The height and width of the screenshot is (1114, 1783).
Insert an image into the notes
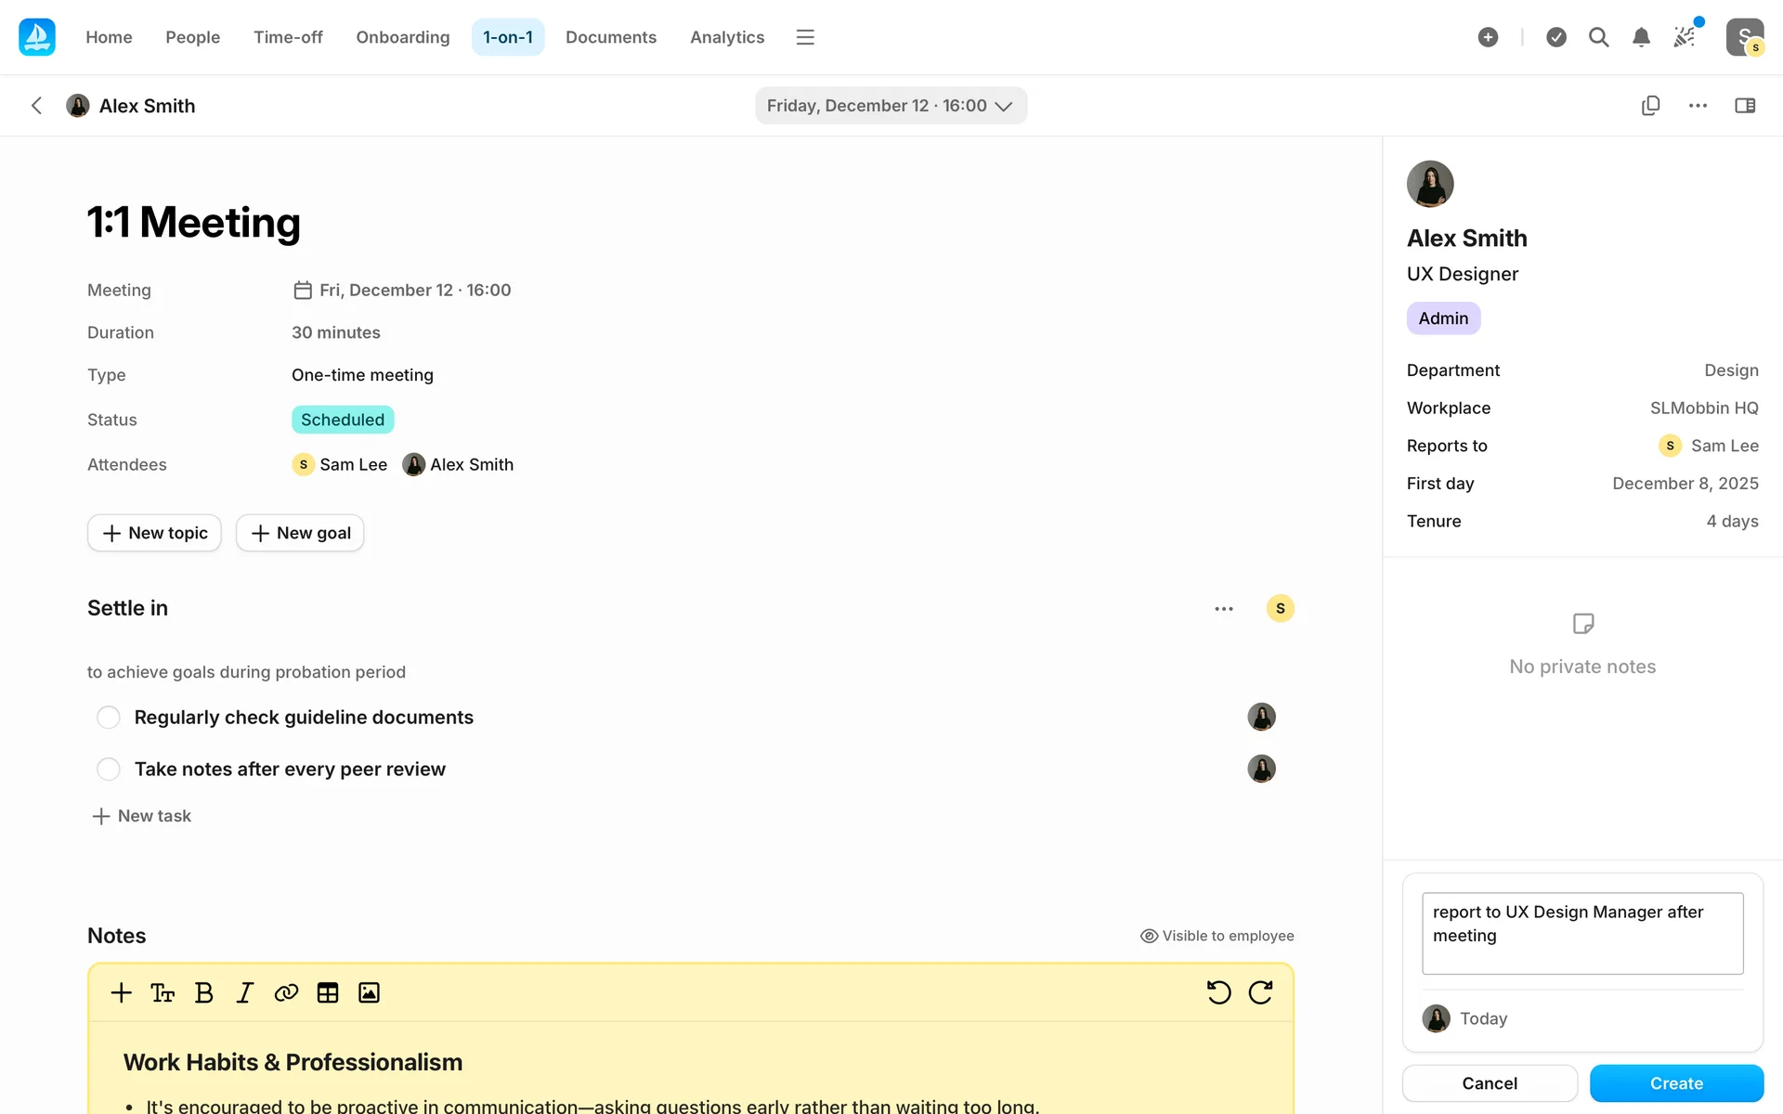click(x=369, y=992)
